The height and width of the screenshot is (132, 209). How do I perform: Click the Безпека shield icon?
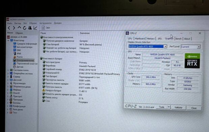point(11,103)
